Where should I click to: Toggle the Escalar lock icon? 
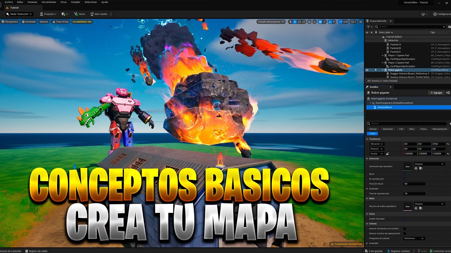point(387,154)
